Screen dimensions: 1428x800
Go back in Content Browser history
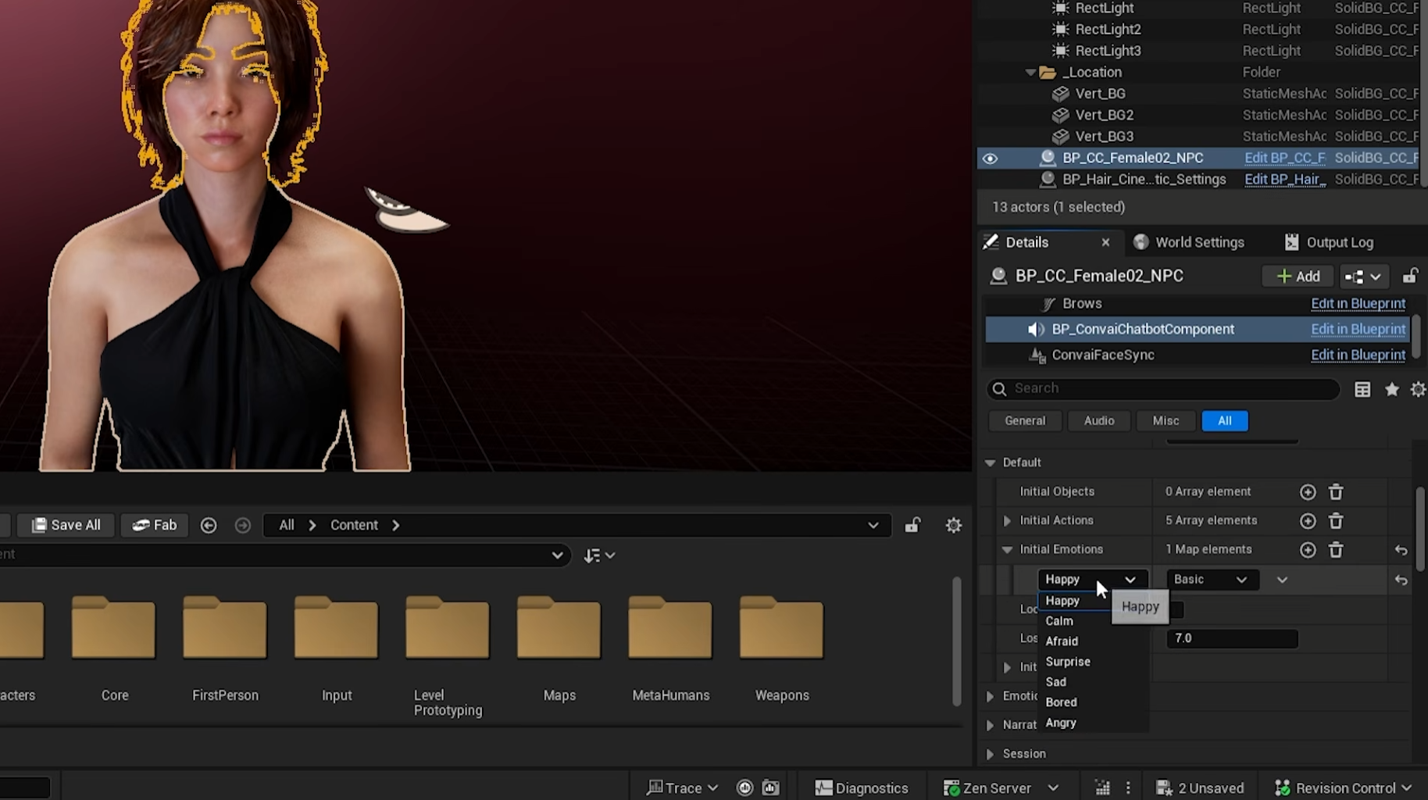pyautogui.click(x=209, y=526)
